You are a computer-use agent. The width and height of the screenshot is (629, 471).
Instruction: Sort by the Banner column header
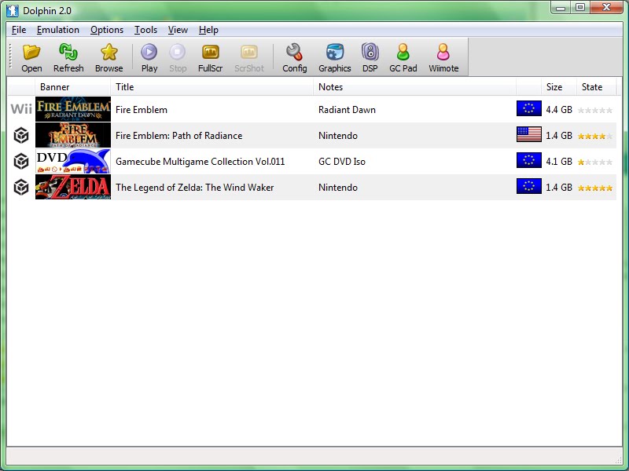point(72,87)
